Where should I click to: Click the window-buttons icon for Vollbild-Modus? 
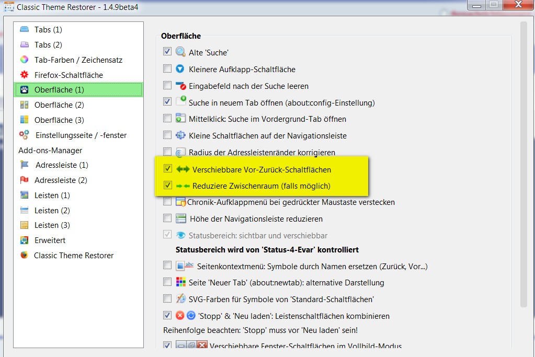[x=191, y=345]
